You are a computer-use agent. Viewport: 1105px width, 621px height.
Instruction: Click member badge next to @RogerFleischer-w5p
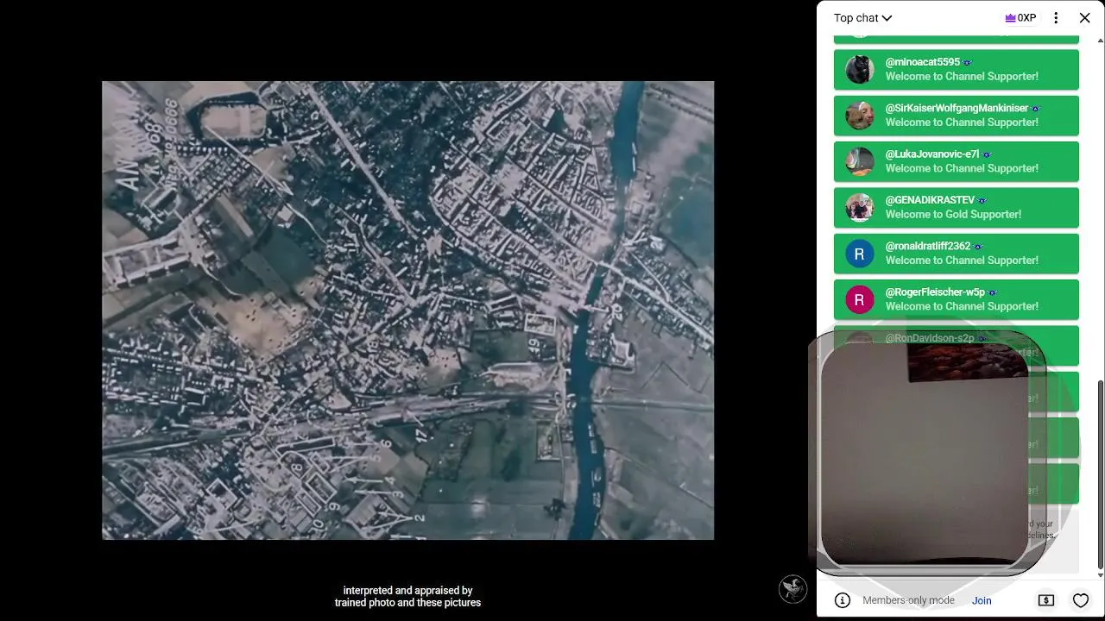(992, 292)
